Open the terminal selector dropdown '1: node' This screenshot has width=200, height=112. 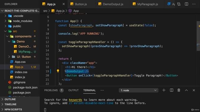[138, 90]
